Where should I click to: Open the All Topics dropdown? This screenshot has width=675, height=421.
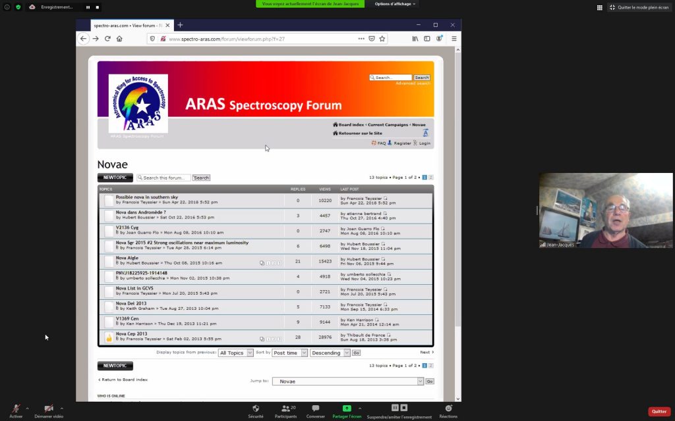[x=236, y=353]
